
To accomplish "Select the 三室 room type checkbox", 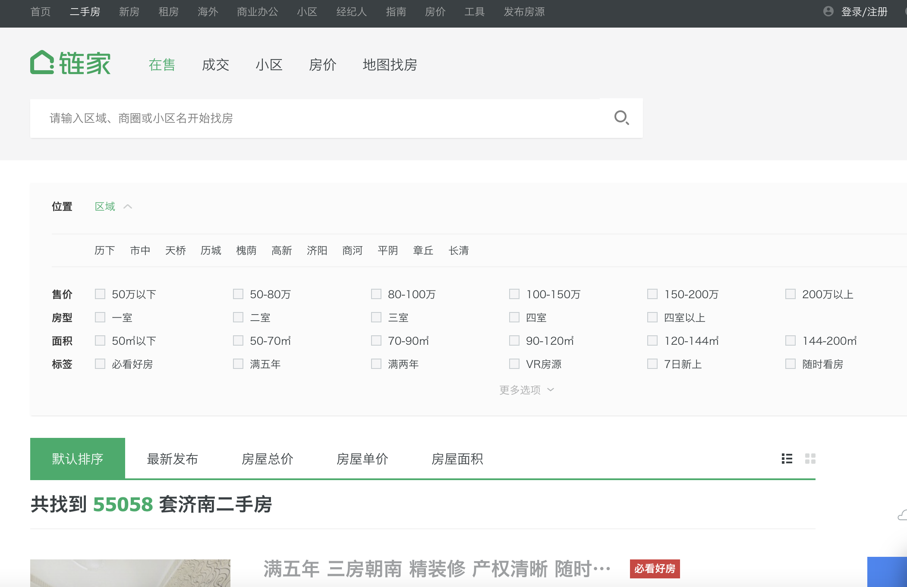I will coord(376,317).
